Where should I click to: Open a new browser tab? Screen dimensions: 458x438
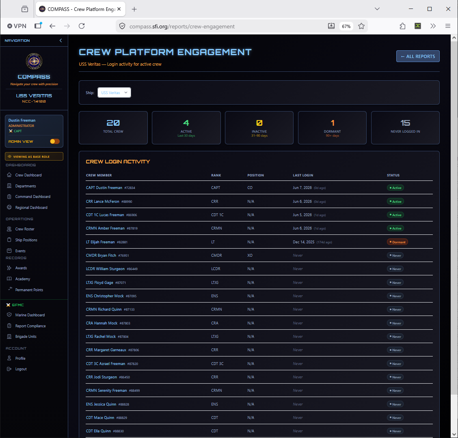(134, 9)
